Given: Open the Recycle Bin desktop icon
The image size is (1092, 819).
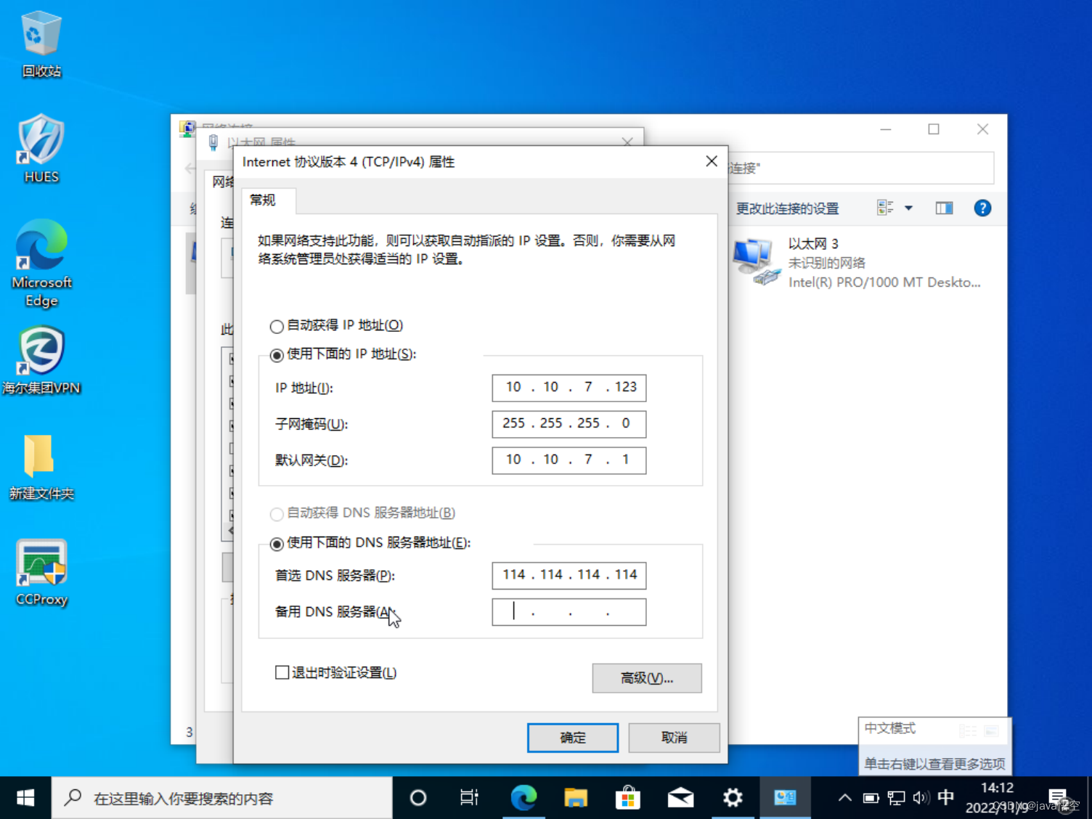Looking at the screenshot, I should [x=41, y=45].
